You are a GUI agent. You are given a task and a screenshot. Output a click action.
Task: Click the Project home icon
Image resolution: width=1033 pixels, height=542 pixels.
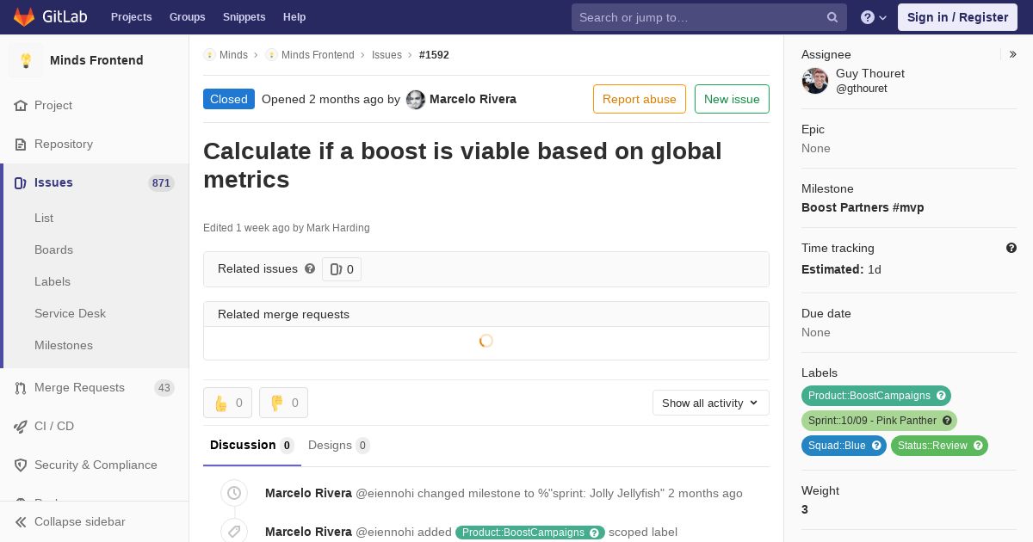[21, 105]
